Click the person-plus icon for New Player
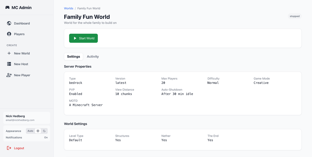Image resolution: width=312 pixels, height=157 pixels. pos(9,75)
